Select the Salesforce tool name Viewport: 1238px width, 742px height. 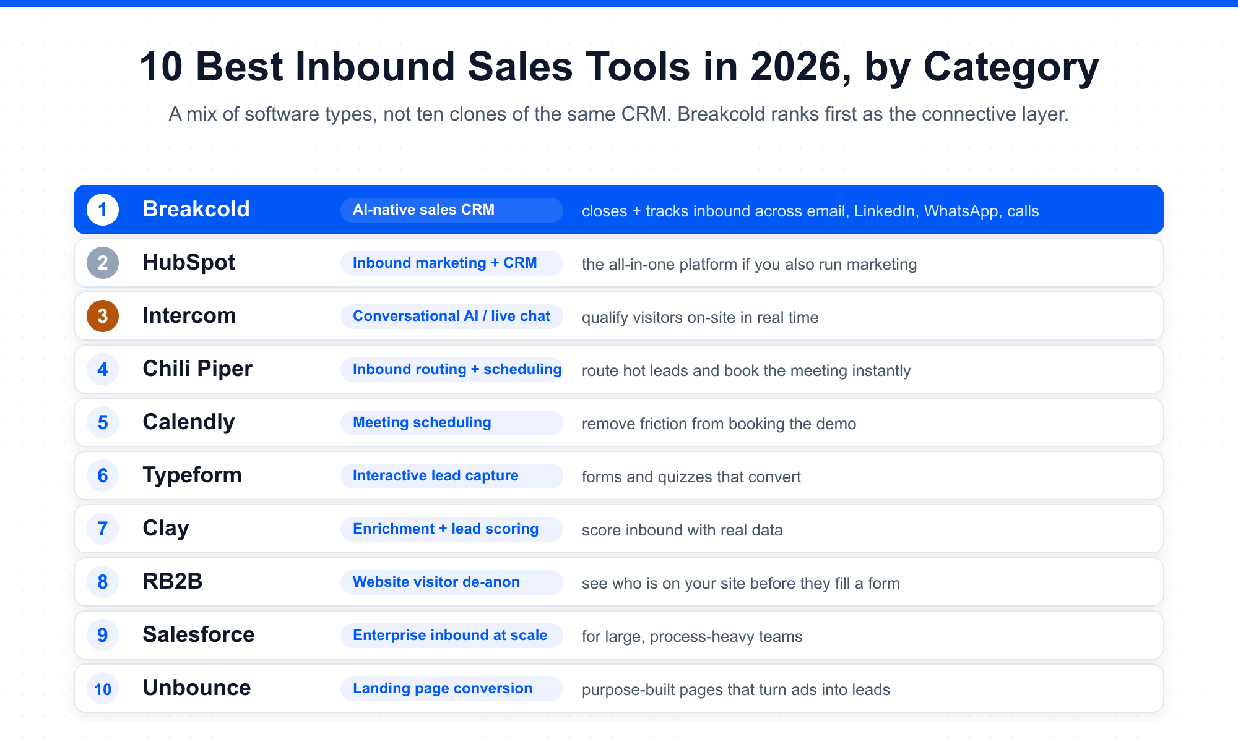pos(199,634)
